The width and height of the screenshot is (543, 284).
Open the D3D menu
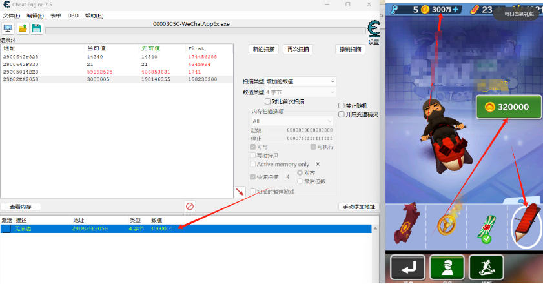73,15
